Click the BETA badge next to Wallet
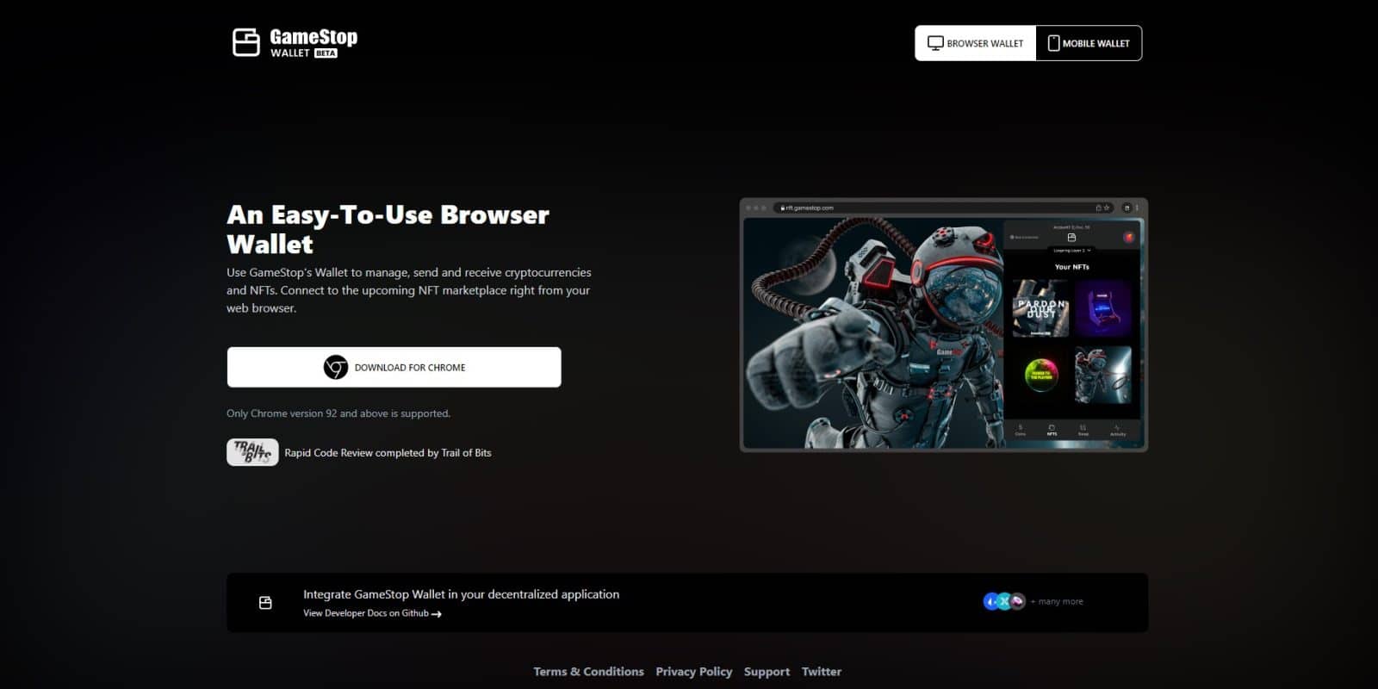Viewport: 1378px width, 689px height. pos(326,53)
